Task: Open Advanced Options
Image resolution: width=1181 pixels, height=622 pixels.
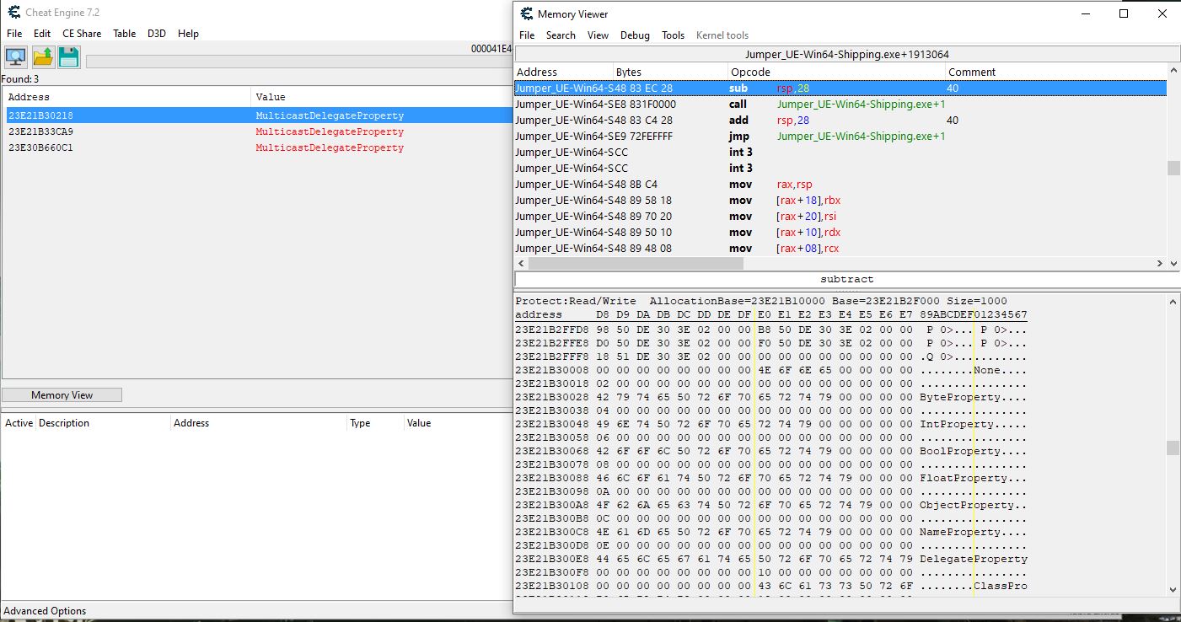Action: (45, 611)
